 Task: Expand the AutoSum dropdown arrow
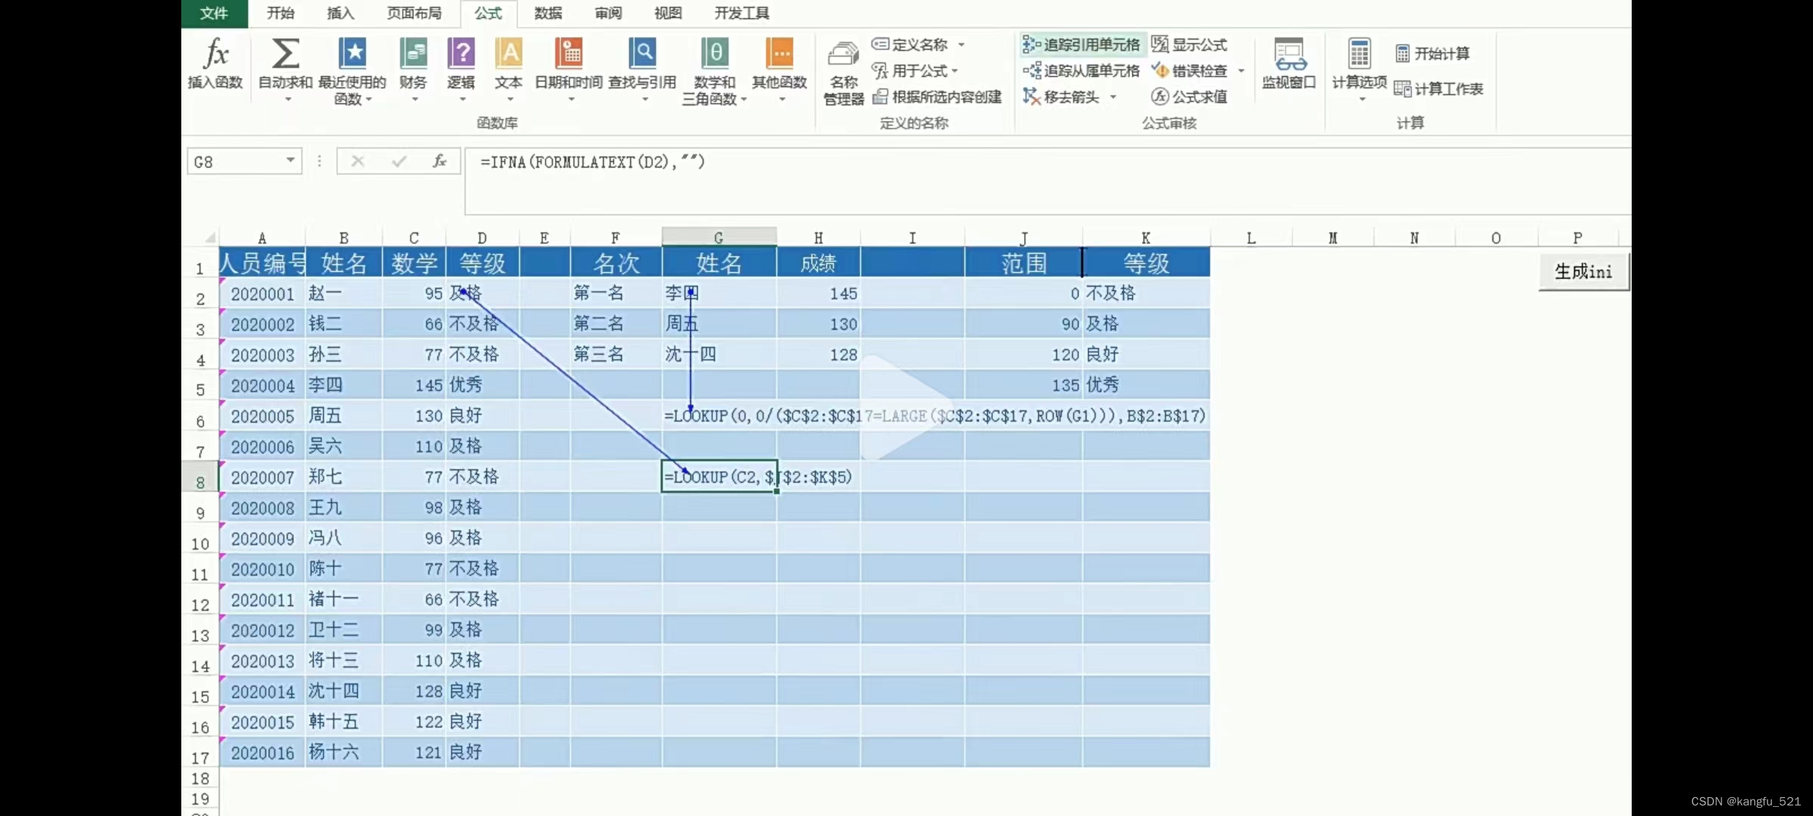[x=287, y=99]
